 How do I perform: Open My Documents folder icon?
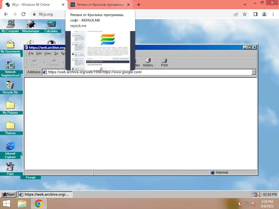pyautogui.click(x=10, y=47)
